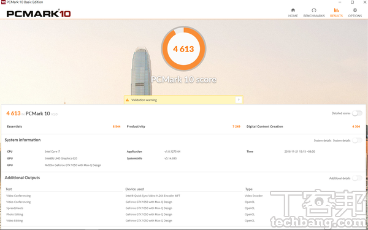Click the Type column header

pos(249,189)
